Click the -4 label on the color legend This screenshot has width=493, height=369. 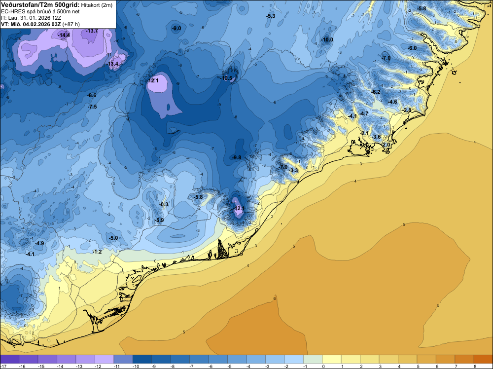[249, 366]
